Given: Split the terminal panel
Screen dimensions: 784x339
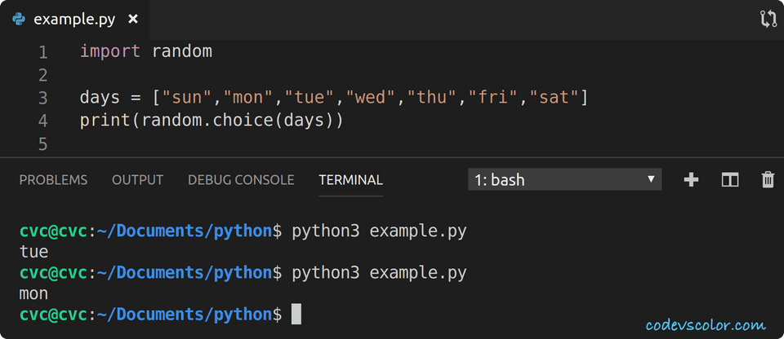Looking at the screenshot, I should [x=730, y=179].
